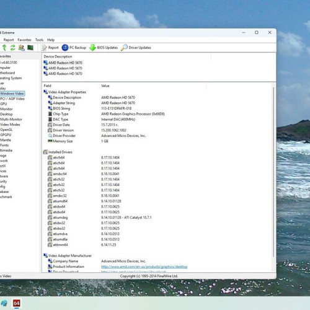Select OpenGL in the sidebar tree
This screenshot has width=310, height=310.
point(6,130)
